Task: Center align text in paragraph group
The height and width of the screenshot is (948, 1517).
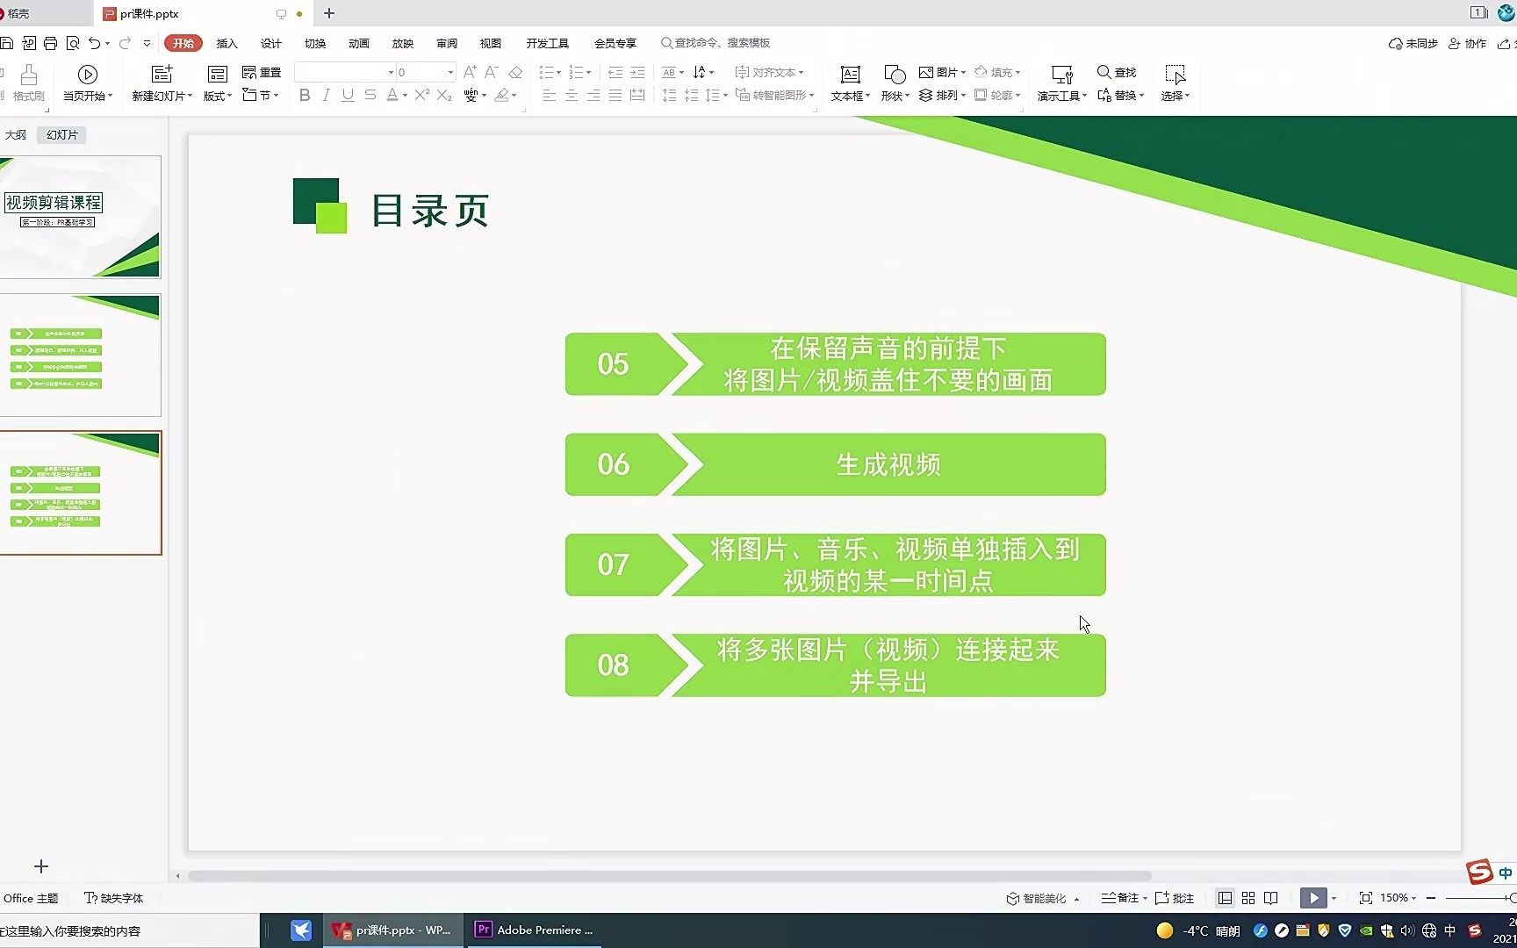Action: [572, 95]
